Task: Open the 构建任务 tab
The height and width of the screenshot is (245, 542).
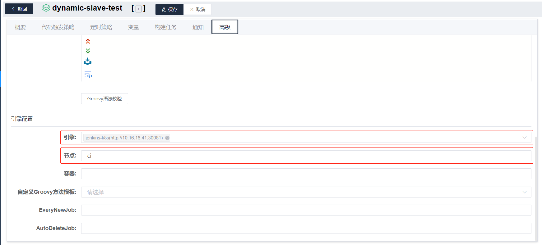Action: (x=166, y=27)
